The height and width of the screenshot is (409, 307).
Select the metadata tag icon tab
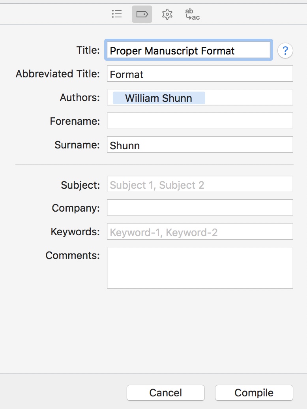[142, 14]
